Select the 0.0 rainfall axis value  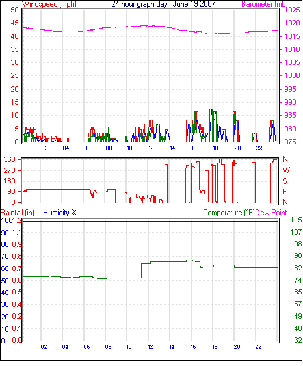16,341
